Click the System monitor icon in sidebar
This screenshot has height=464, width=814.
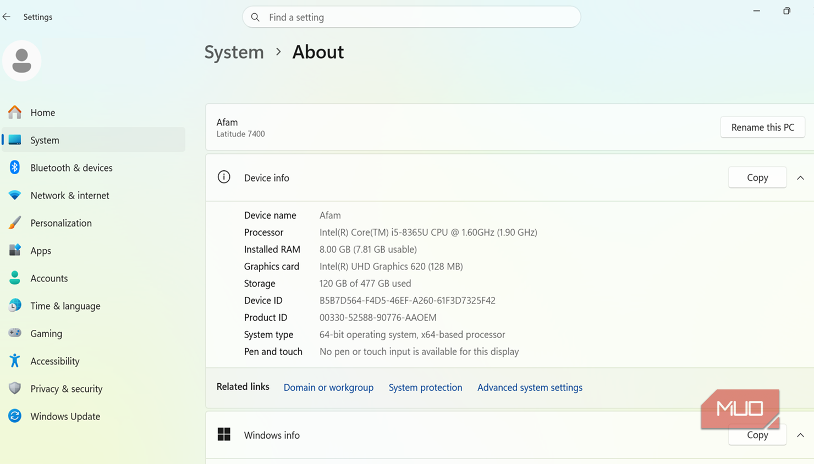15,140
